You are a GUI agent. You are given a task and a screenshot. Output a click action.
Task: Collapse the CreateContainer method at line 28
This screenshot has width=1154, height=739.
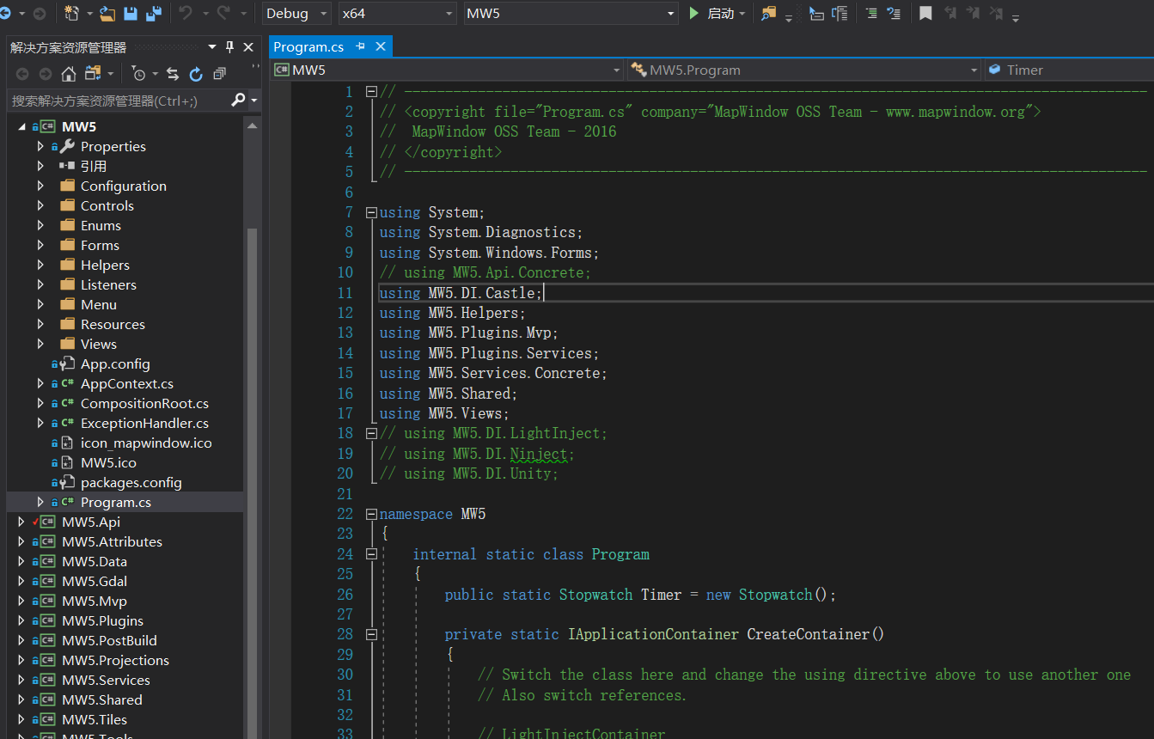click(x=371, y=634)
